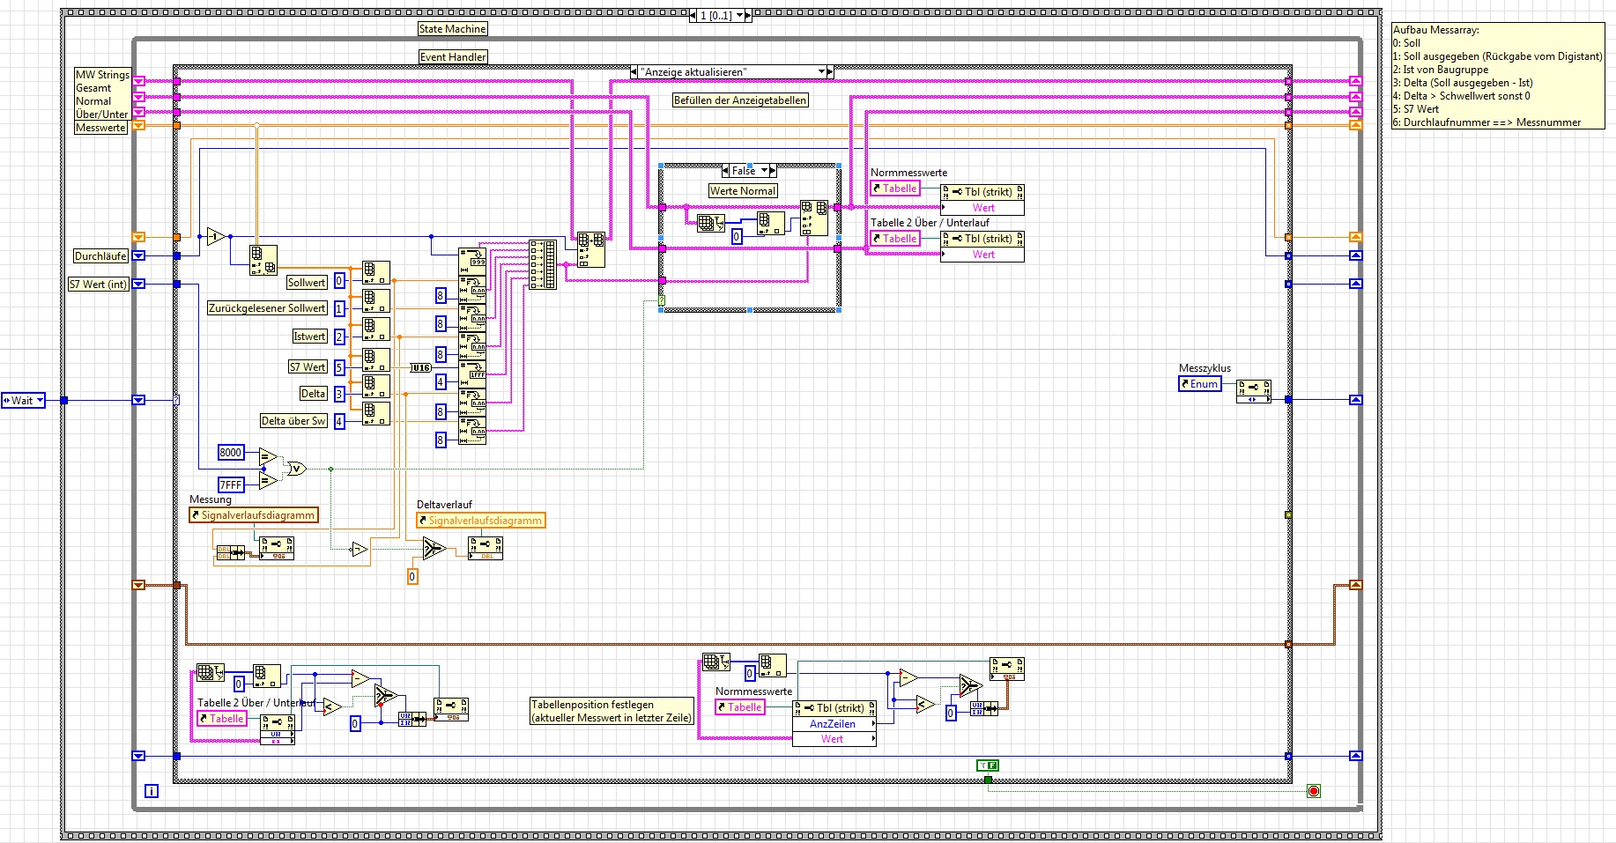Open the outer case "1 [0..1]" selector dropdown

tap(739, 16)
